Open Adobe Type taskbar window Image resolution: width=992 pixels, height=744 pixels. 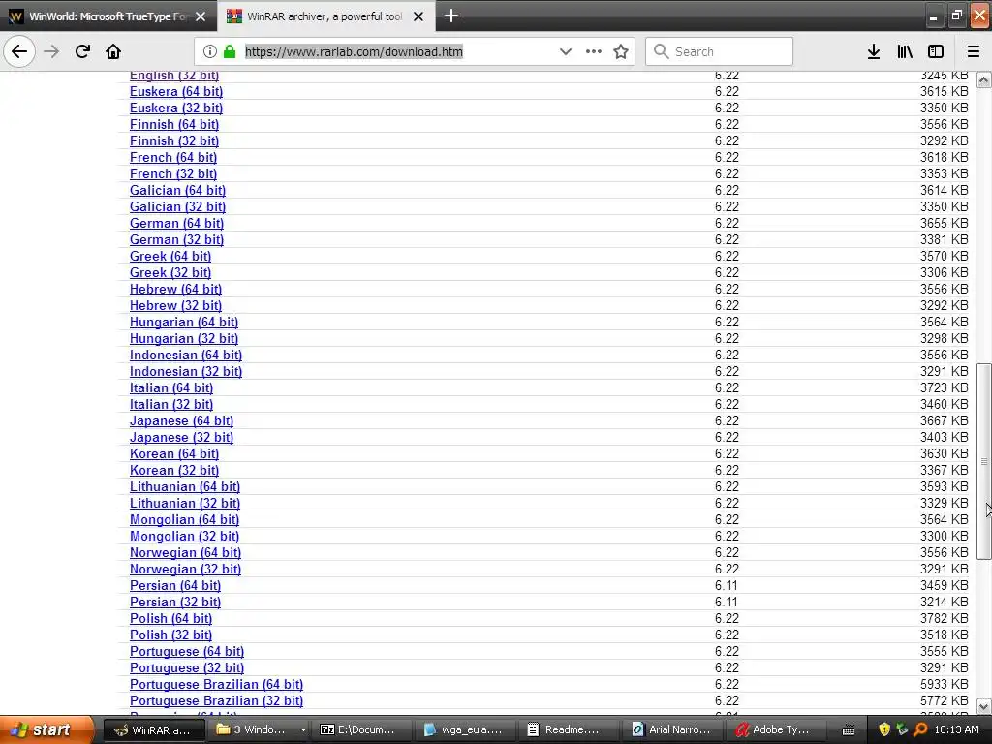777,729
